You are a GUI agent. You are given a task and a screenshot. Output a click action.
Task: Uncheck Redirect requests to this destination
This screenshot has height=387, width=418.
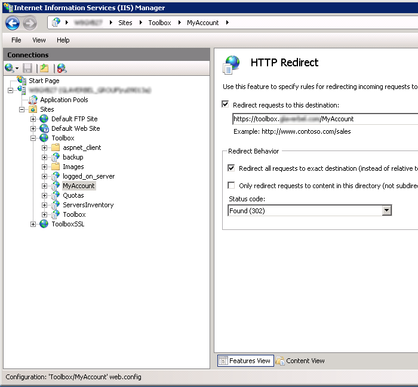[225, 105]
